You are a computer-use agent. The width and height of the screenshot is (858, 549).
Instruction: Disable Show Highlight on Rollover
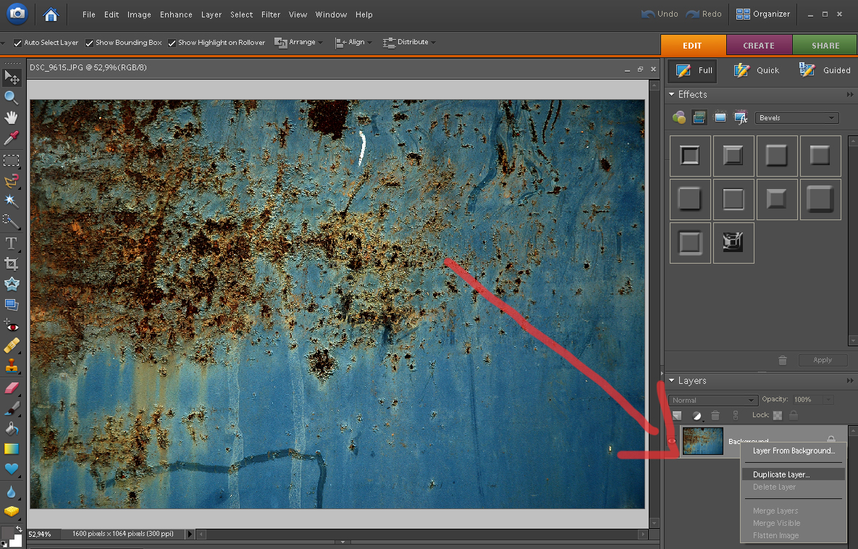[172, 43]
